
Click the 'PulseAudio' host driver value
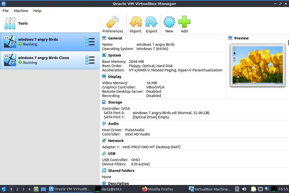(135, 130)
